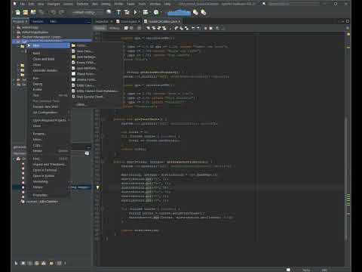
Task: Click the History editor view button
Action: click(114, 28)
